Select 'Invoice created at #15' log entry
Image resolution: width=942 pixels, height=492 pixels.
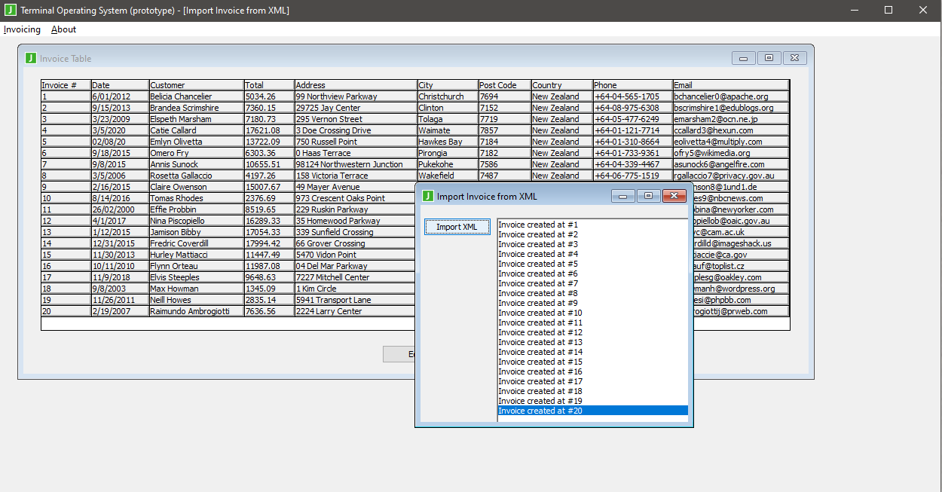(593, 362)
